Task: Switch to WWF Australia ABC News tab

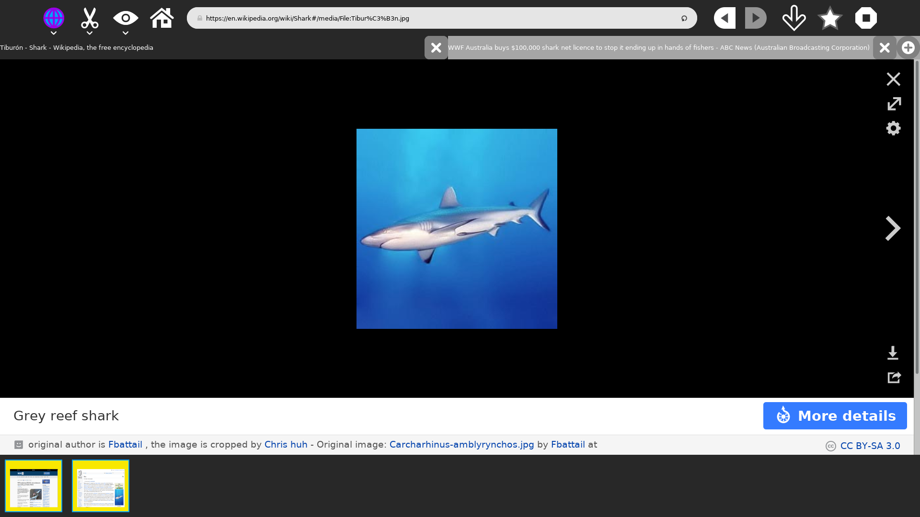Action: (x=658, y=48)
